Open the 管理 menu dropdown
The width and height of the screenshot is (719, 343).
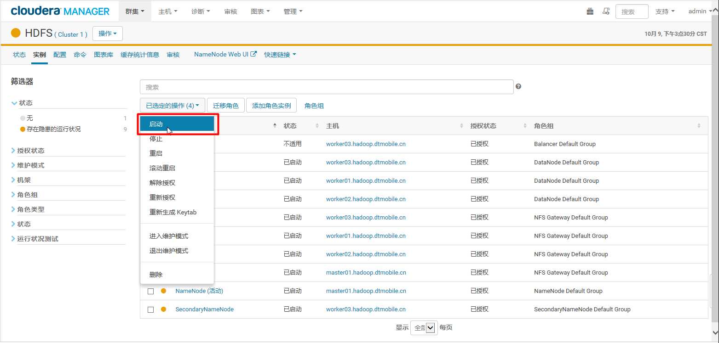click(293, 11)
